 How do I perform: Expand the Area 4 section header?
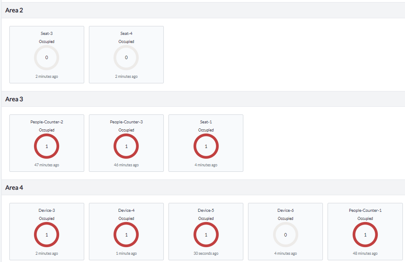pyautogui.click(x=14, y=188)
